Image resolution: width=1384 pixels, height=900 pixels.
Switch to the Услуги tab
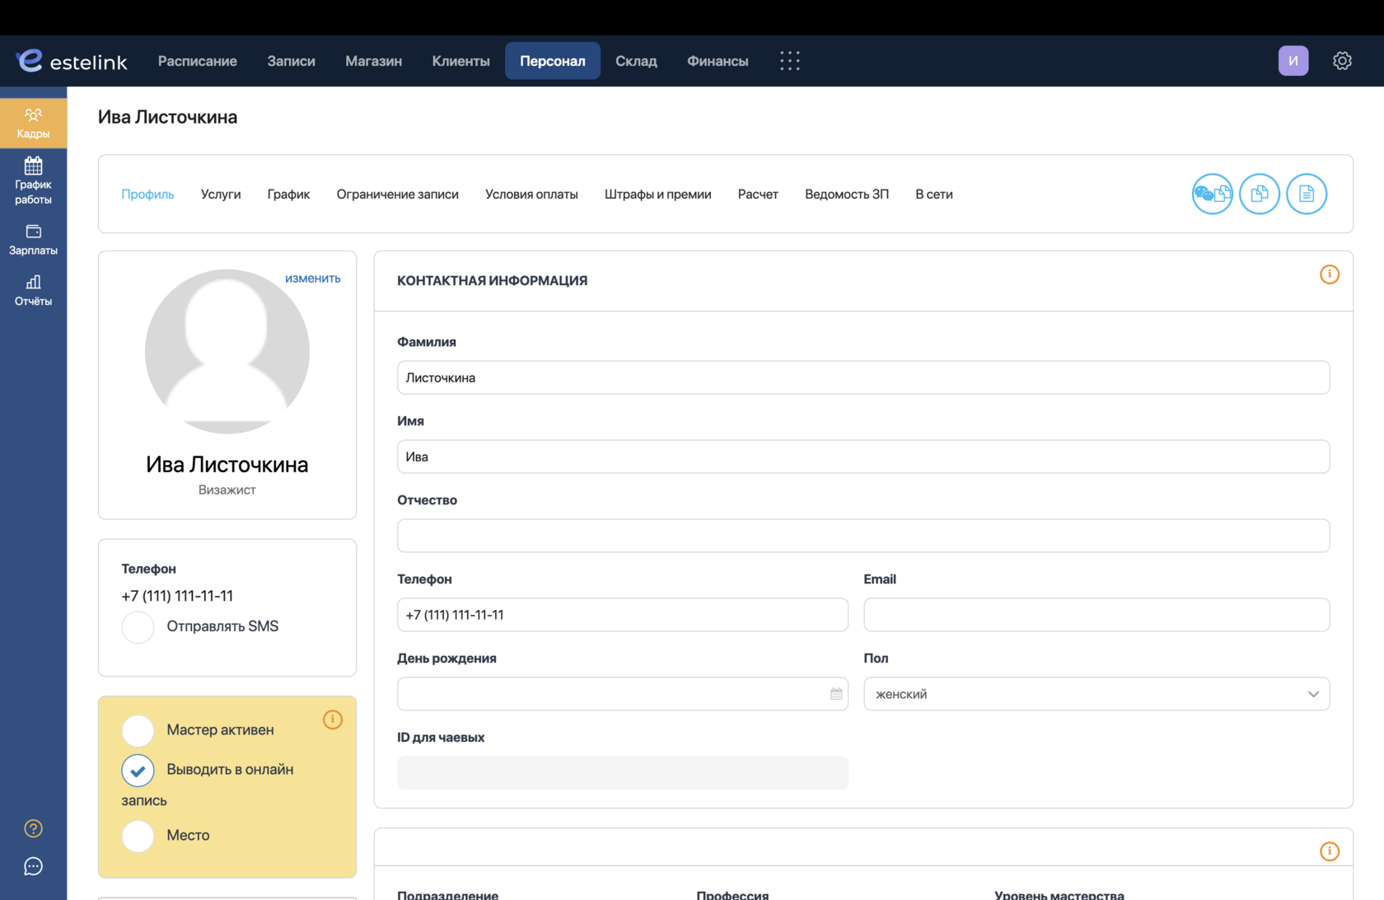point(221,195)
